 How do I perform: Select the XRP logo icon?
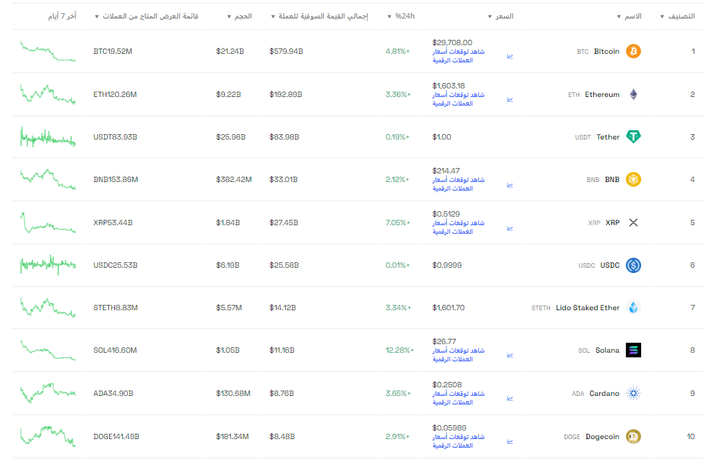(633, 223)
